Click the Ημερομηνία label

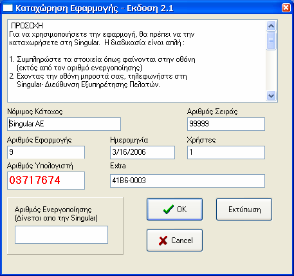[129, 140]
